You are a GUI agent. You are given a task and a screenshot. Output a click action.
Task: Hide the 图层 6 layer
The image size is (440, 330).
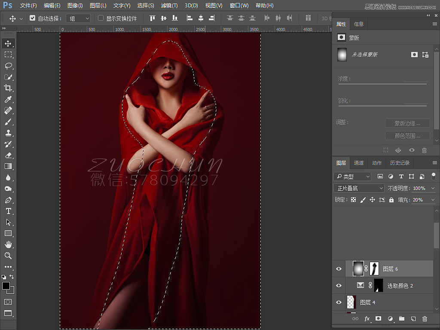click(339, 269)
